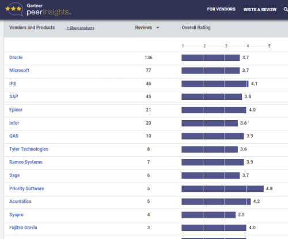The width and height of the screenshot is (288, 239).
Task: Select the Syspro vendor link
Action: pos(16,215)
